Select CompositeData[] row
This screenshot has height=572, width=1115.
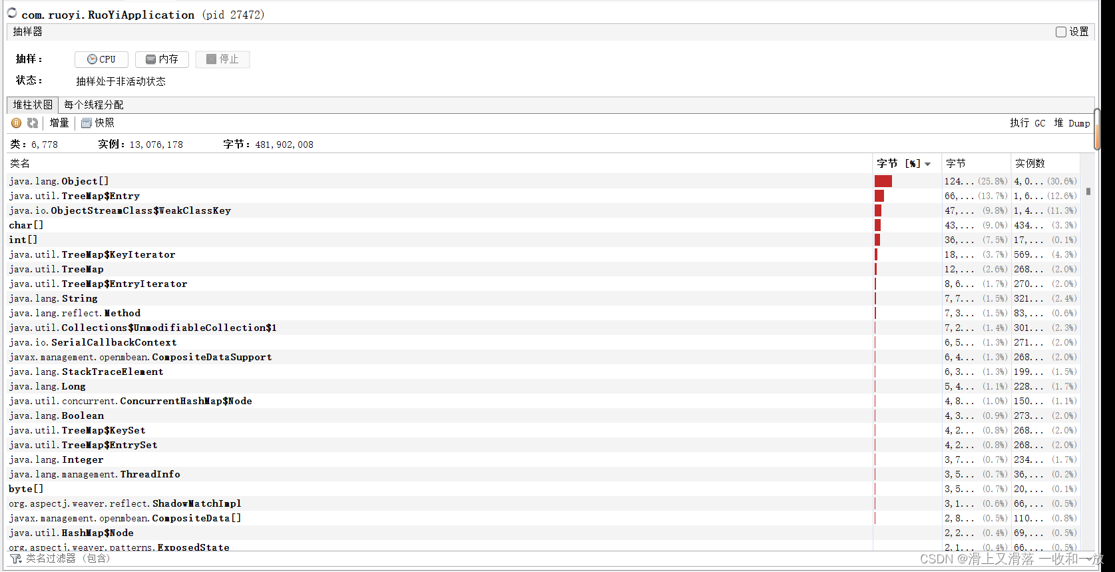point(543,518)
